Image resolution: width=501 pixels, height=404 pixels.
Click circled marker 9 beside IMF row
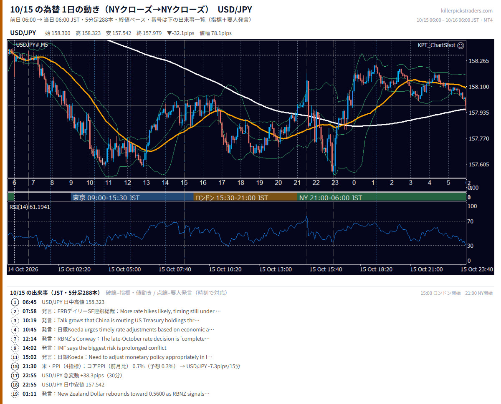(x=15, y=348)
